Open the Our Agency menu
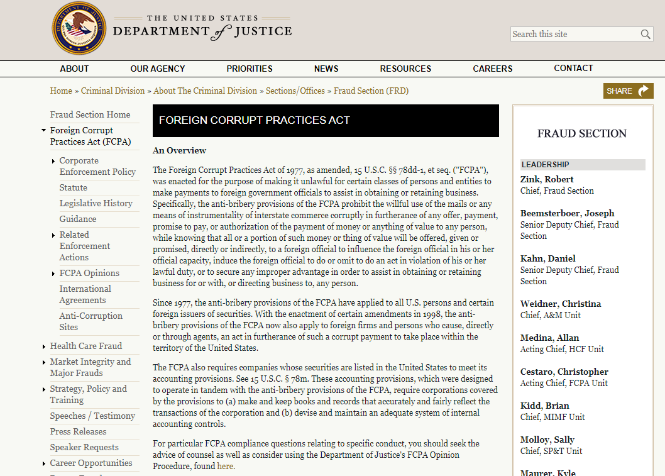Screen dimensions: 665x476 click(x=158, y=69)
